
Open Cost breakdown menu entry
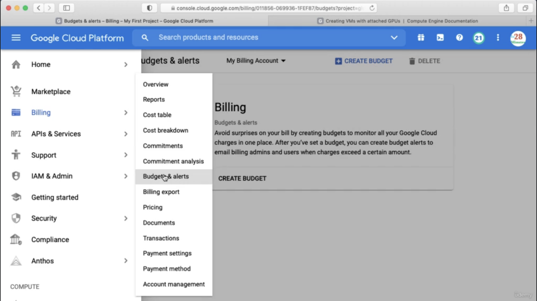[x=174, y=130]
